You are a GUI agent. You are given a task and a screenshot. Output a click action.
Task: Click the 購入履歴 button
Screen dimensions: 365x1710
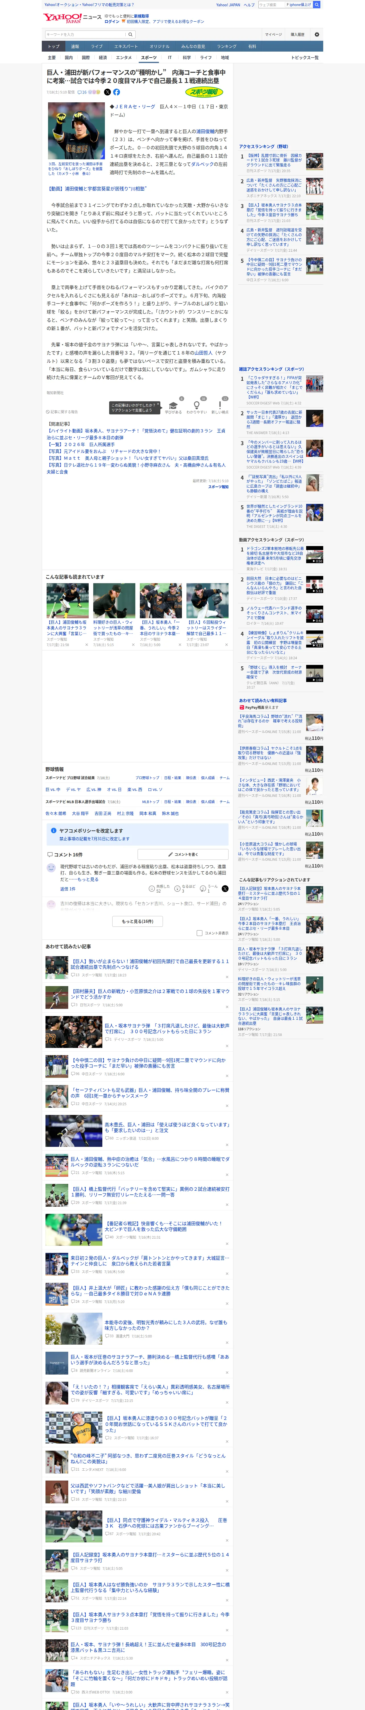point(297,34)
